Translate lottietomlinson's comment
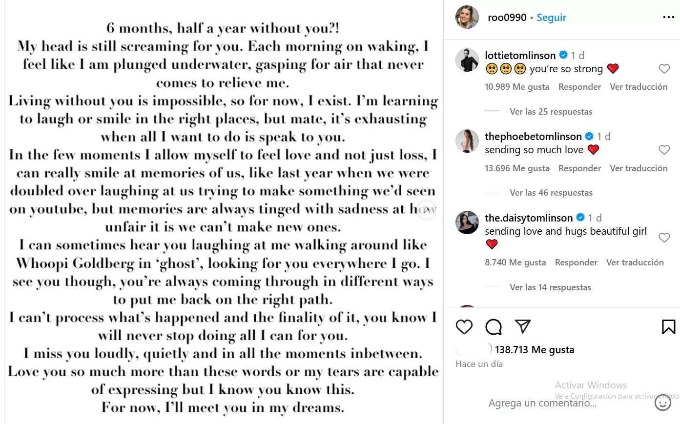This screenshot has height=424, width=680. click(x=638, y=87)
